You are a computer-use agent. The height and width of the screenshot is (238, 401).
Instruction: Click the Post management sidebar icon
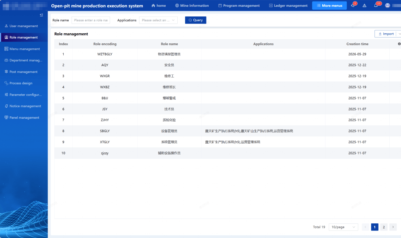[6, 72]
